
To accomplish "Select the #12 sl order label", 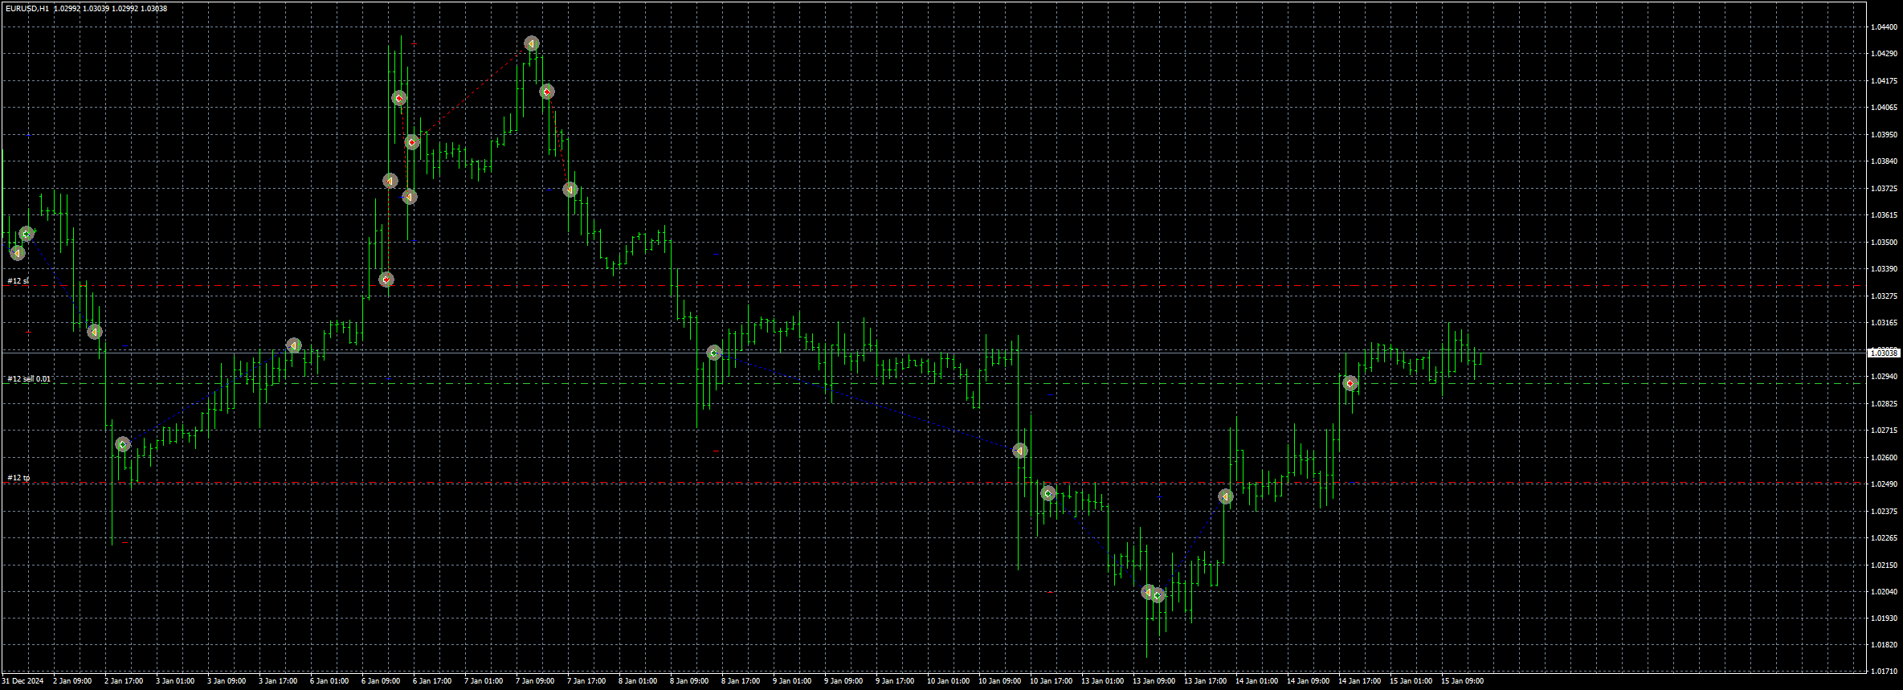I will tap(18, 281).
